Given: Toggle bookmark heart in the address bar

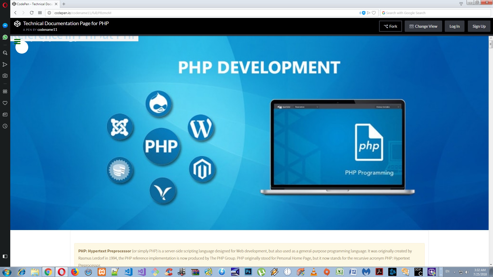Looking at the screenshot, I should 374,13.
